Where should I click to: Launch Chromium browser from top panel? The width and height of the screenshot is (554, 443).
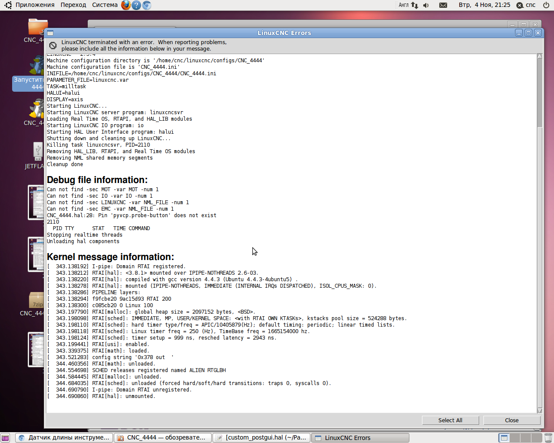pyautogui.click(x=147, y=5)
